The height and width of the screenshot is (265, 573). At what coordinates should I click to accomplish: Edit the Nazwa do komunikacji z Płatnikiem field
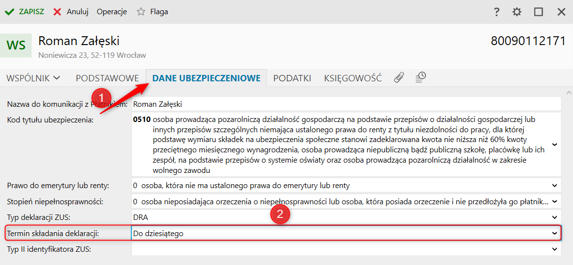346,104
